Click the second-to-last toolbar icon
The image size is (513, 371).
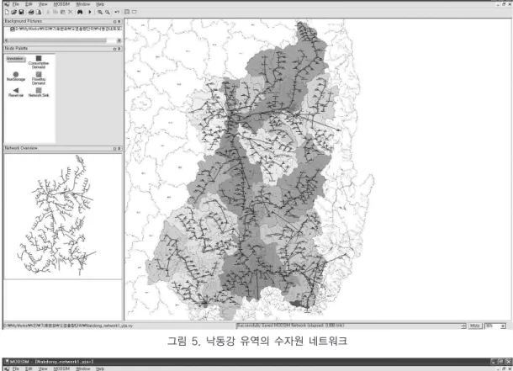pyautogui.click(x=127, y=12)
